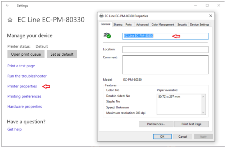Click the Preferences... button
227x148 pixels.
point(156,124)
